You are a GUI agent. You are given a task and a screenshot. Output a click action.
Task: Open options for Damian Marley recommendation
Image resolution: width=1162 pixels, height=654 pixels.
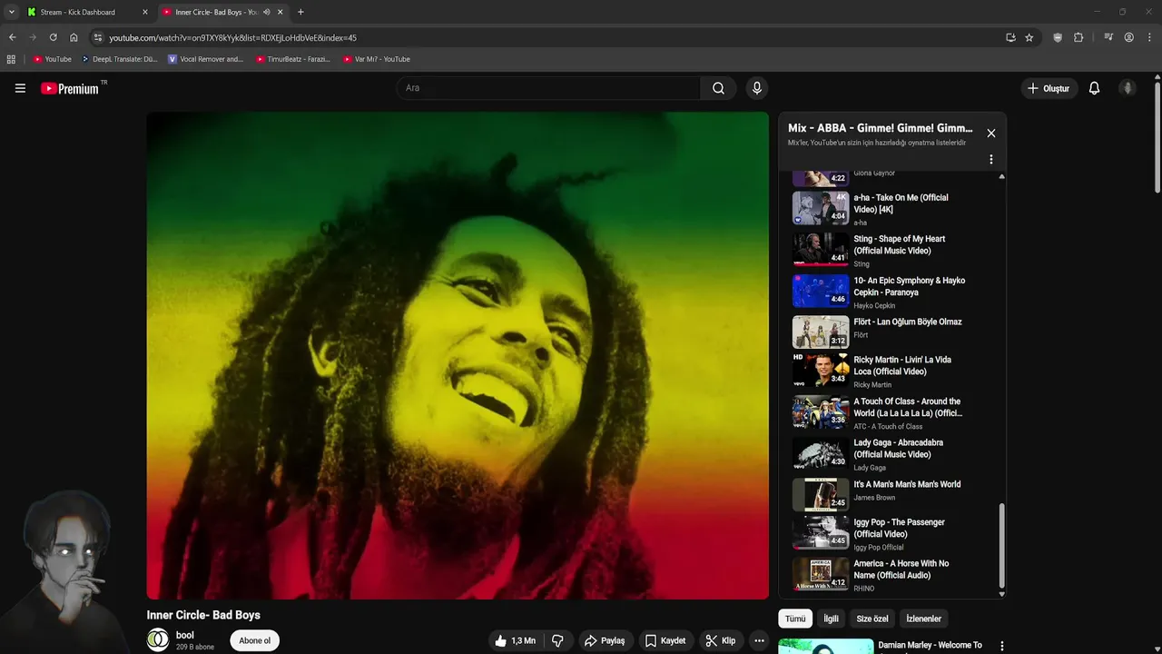[1001, 646]
